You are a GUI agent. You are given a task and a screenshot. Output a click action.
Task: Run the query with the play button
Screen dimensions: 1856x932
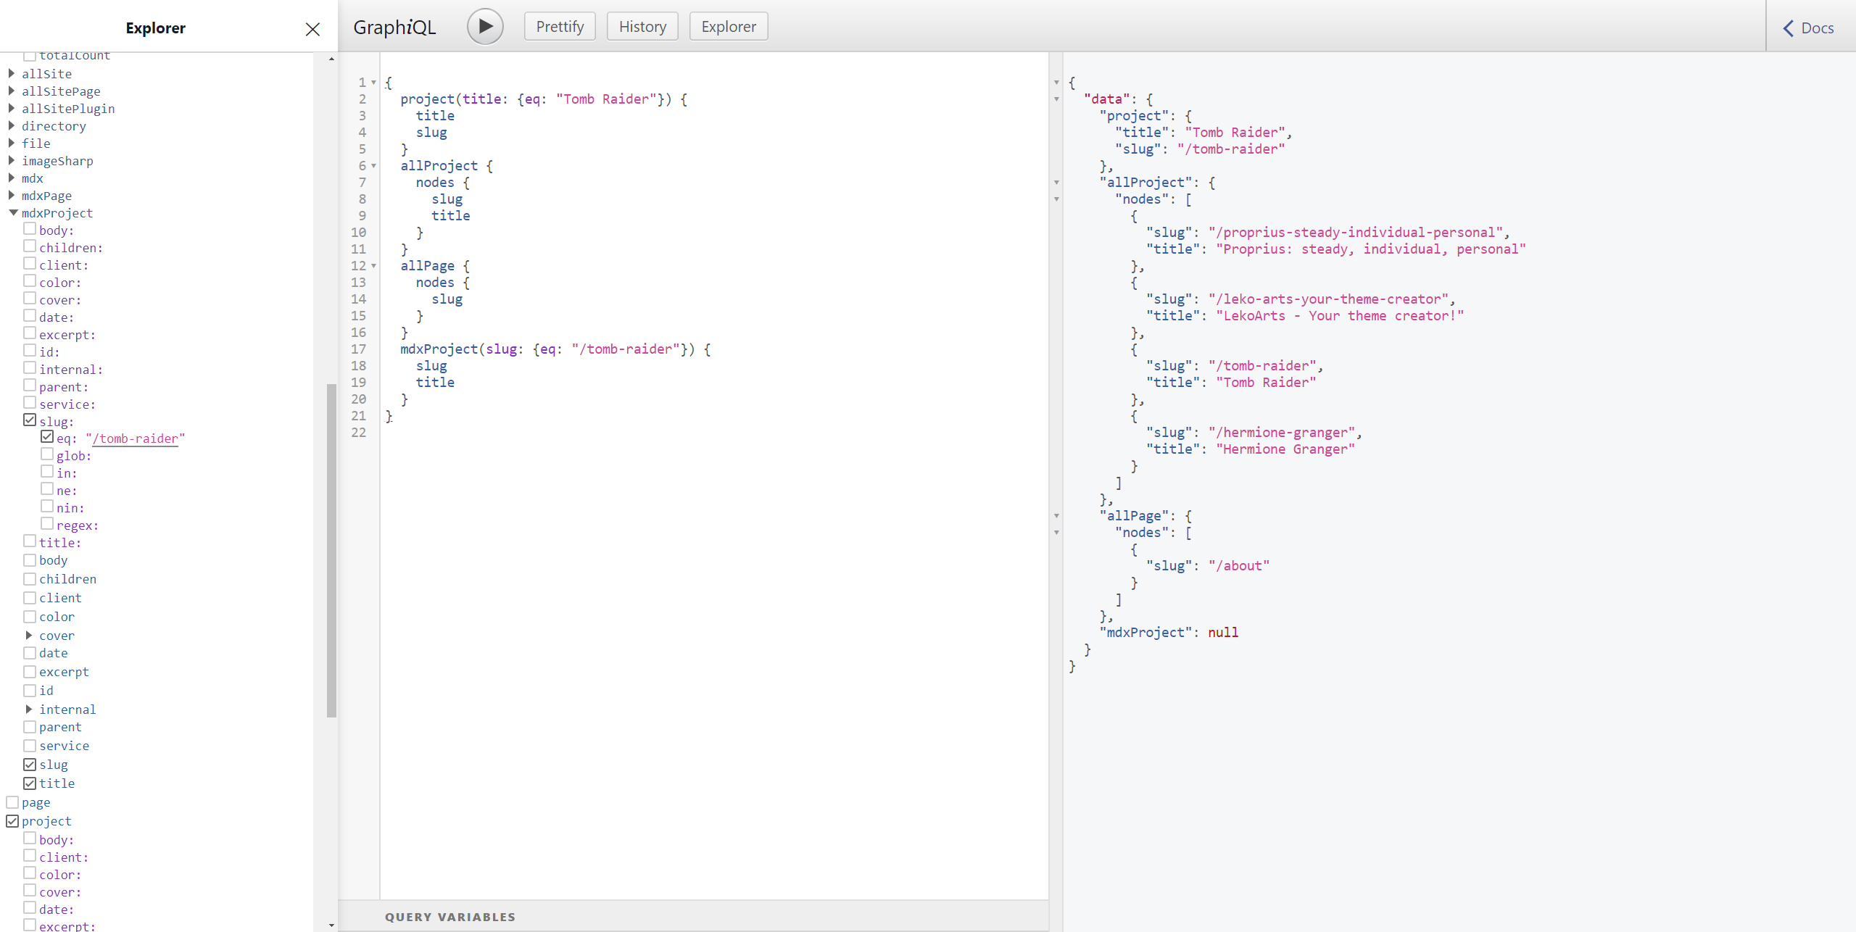(485, 27)
